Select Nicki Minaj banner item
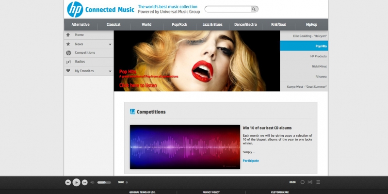Screen dimensions: 388x194 tap(304, 66)
